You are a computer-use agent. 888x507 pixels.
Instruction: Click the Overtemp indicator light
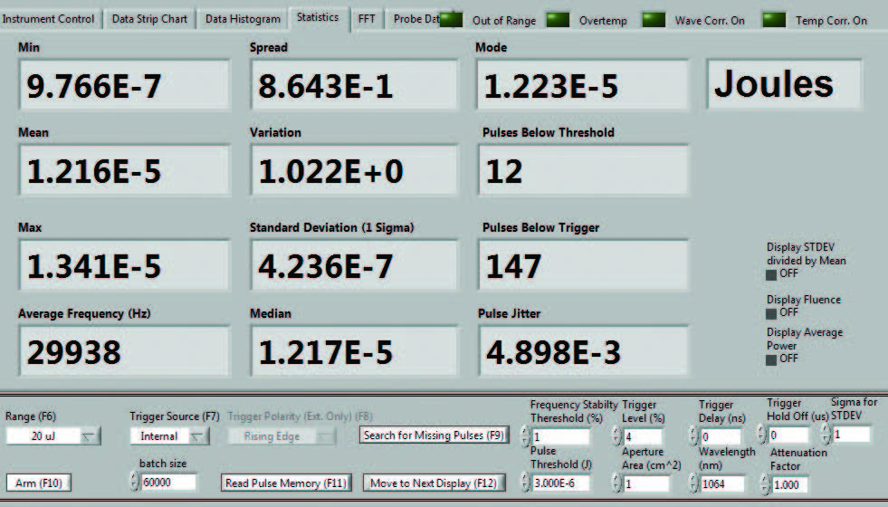[558, 19]
